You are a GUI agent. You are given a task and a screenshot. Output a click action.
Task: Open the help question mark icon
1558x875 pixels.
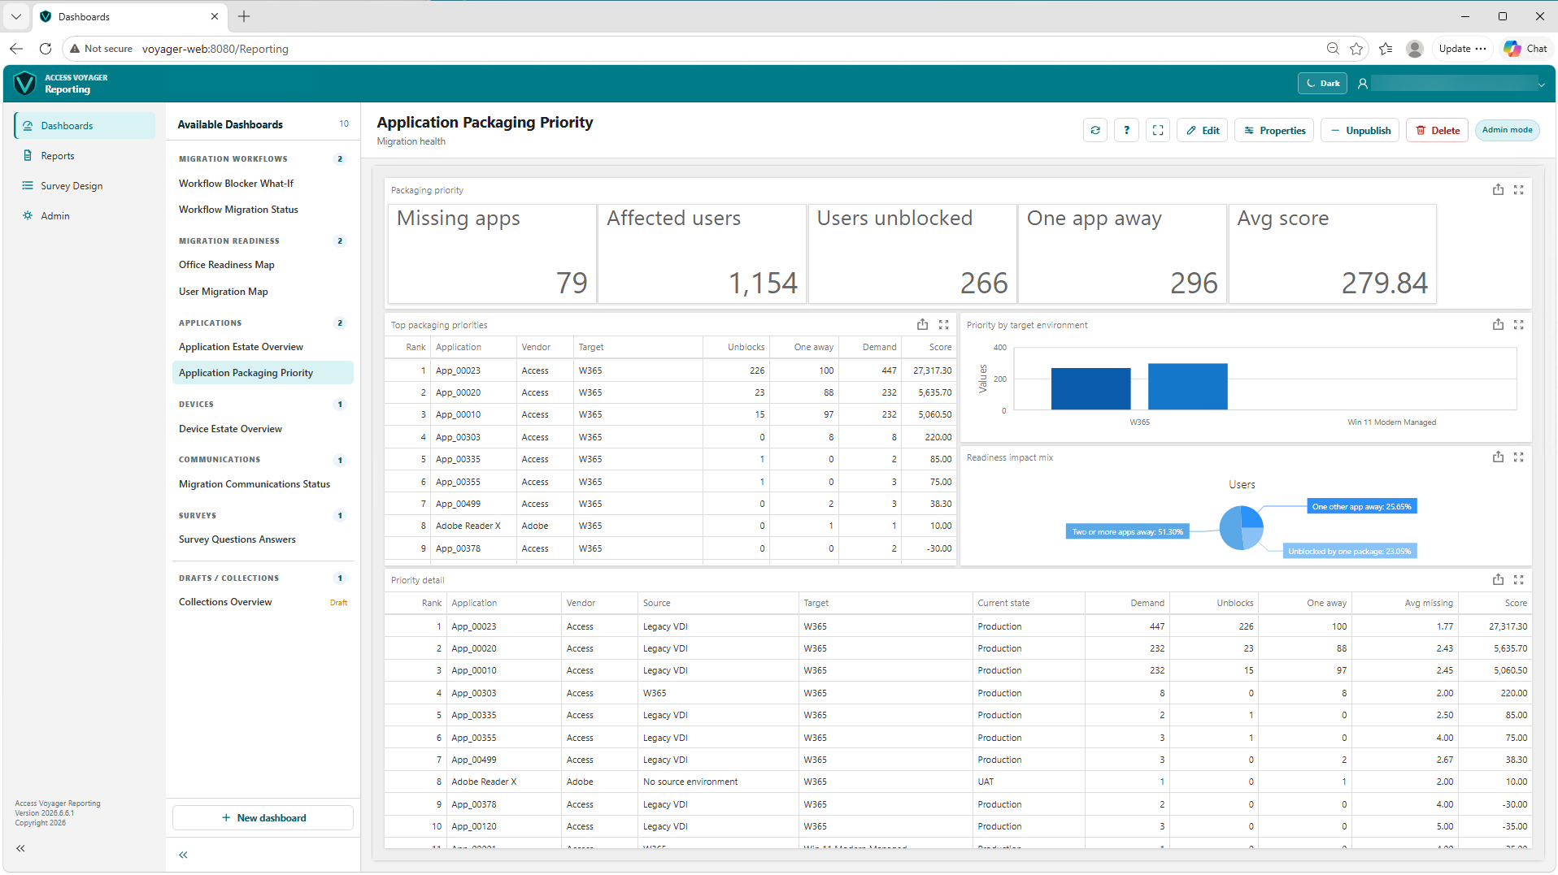[1126, 130]
